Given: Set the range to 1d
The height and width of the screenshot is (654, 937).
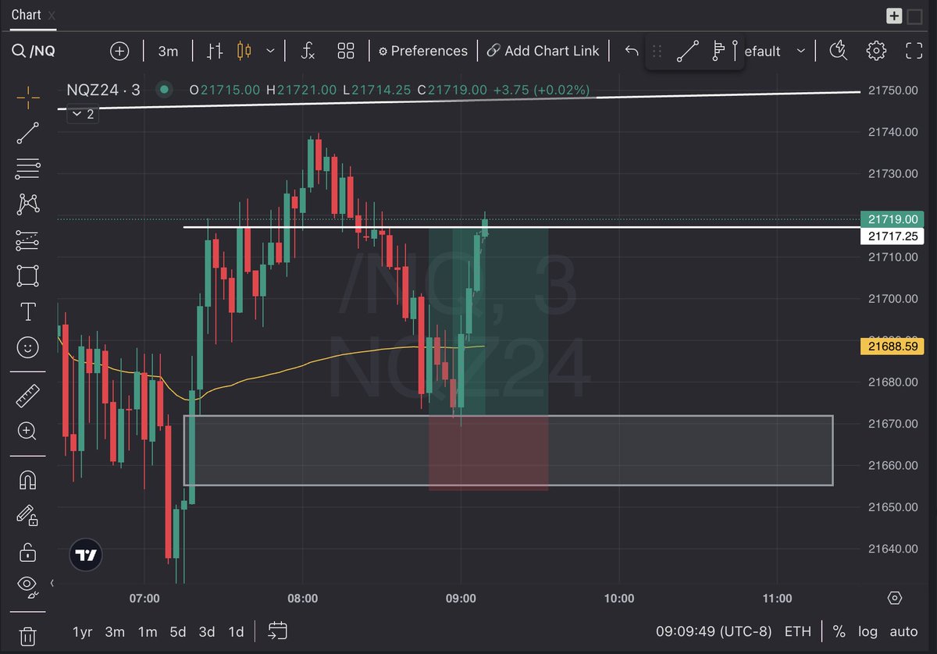Looking at the screenshot, I should 235,631.
